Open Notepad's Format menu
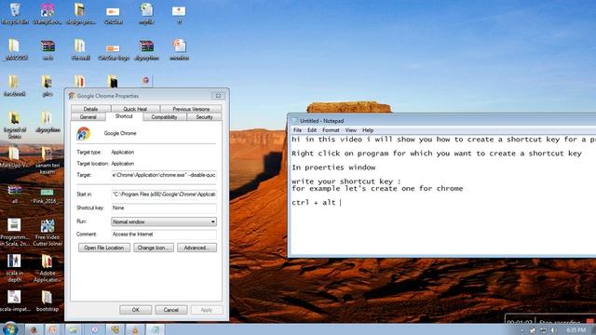The image size is (596, 335). point(331,130)
